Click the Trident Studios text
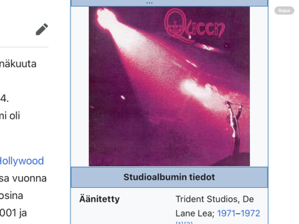 [207, 199]
